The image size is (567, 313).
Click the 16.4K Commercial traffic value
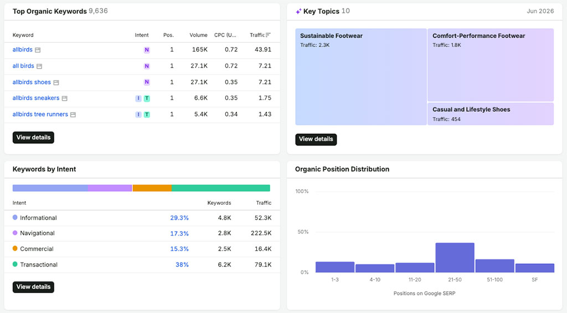(x=263, y=249)
